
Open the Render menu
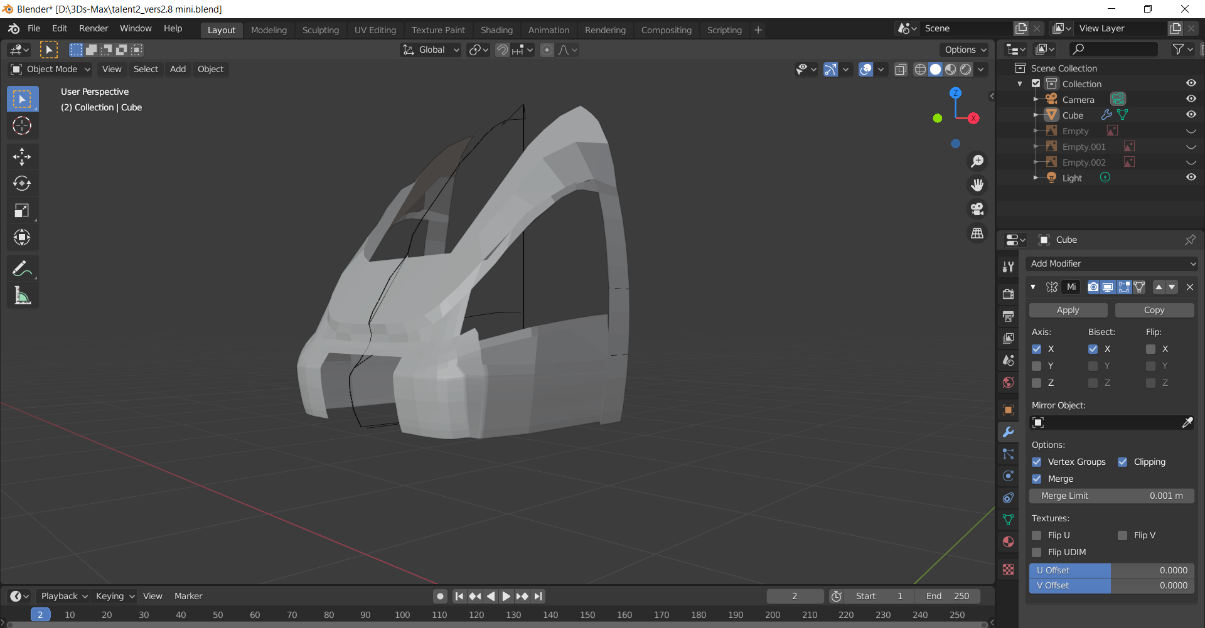click(x=94, y=28)
